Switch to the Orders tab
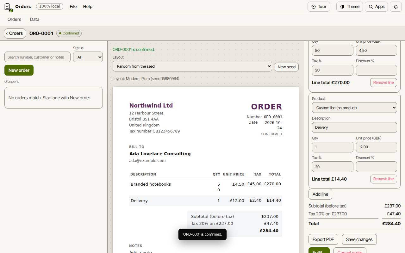 click(x=14, y=19)
